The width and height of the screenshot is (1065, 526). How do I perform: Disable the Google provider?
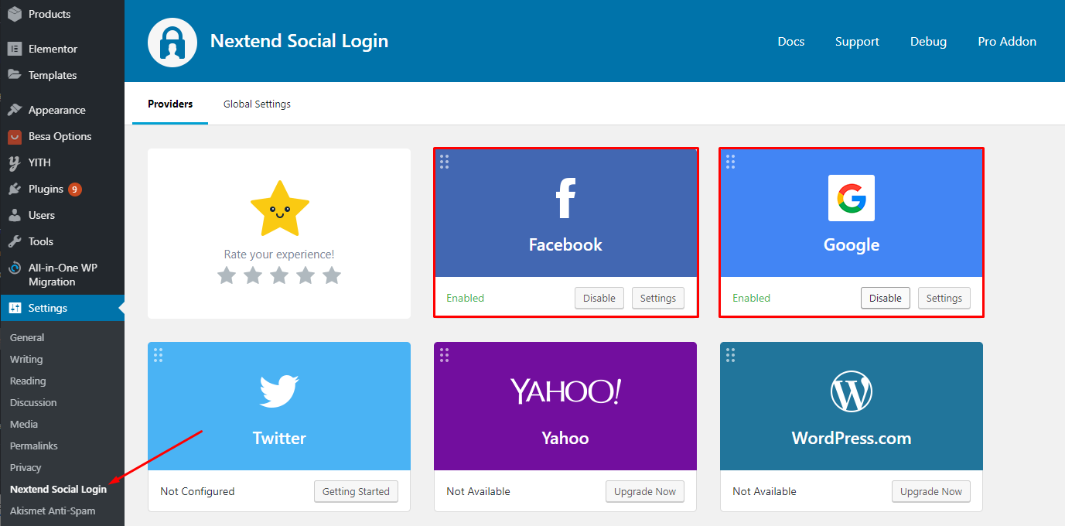point(886,298)
